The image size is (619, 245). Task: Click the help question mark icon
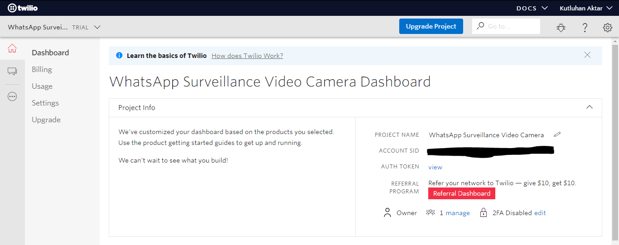[585, 27]
